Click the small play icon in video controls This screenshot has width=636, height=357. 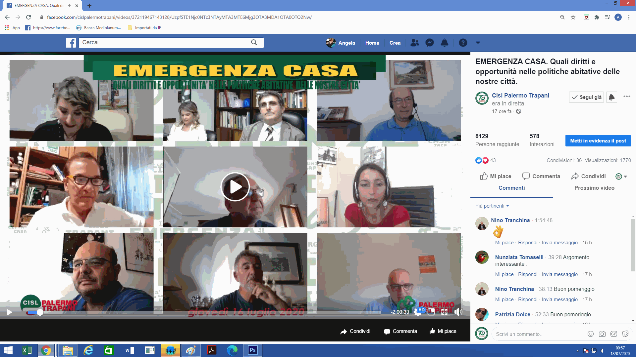(9, 312)
